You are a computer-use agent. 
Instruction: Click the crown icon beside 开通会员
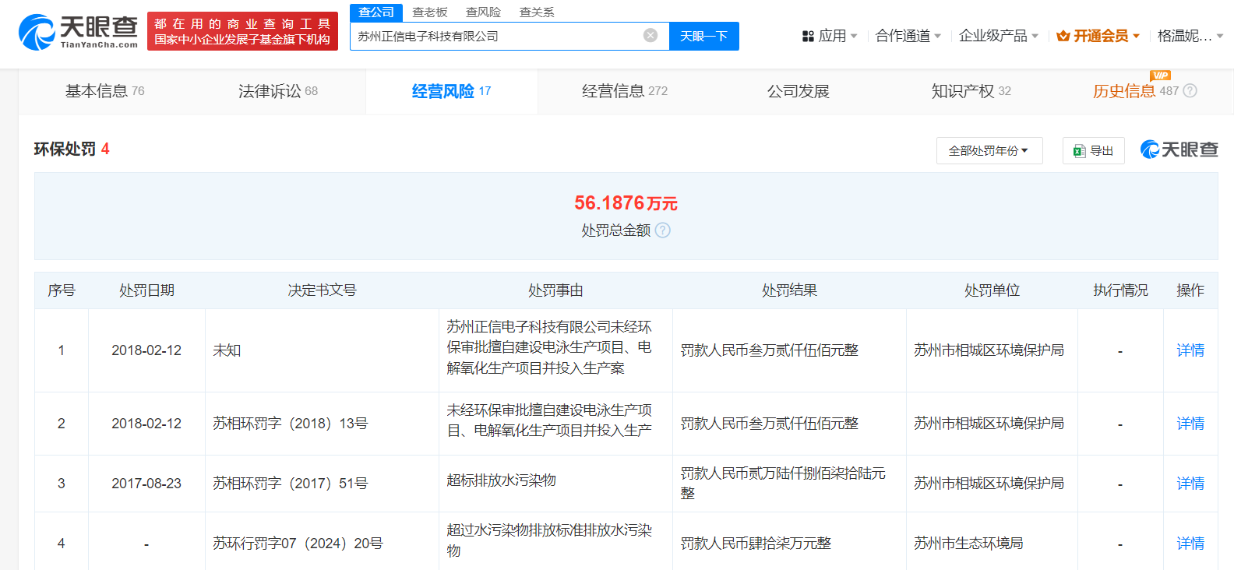(x=1063, y=36)
